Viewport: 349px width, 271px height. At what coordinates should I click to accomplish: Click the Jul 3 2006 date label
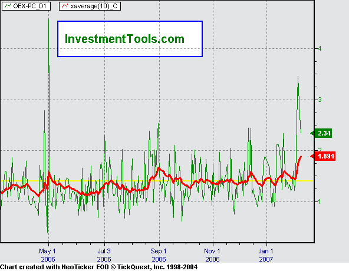pyautogui.click(x=104, y=255)
